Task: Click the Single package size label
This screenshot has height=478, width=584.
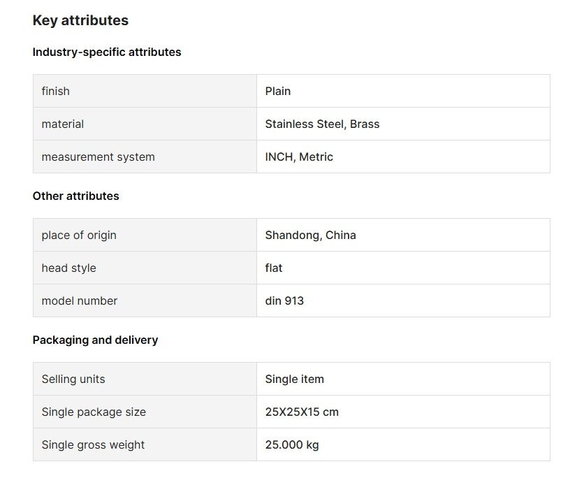Action: 94,412
